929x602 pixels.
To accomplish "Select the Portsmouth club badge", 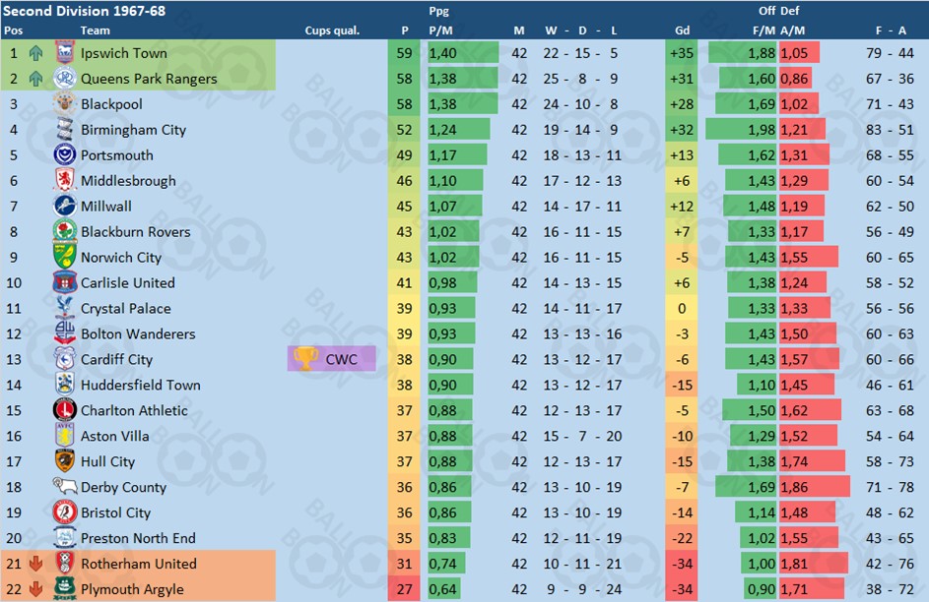I will tap(65, 155).
